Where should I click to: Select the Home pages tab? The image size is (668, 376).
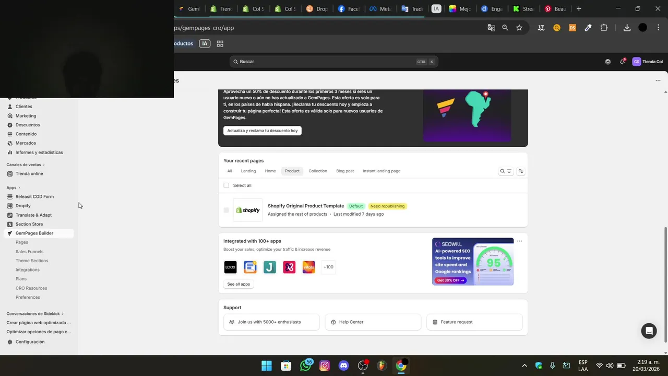click(x=270, y=171)
